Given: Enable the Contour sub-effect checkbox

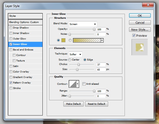Looking at the screenshot, I should (14, 55).
